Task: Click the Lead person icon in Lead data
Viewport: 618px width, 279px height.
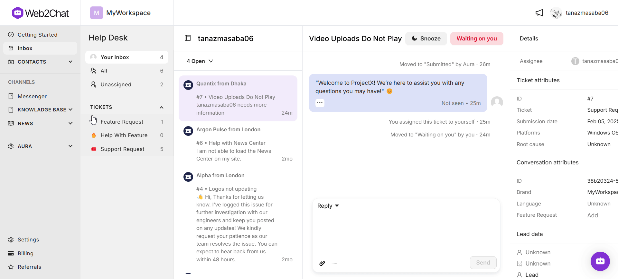Action: click(x=520, y=275)
